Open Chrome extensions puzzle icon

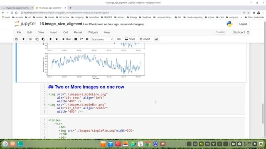pyautogui.click(x=254, y=13)
